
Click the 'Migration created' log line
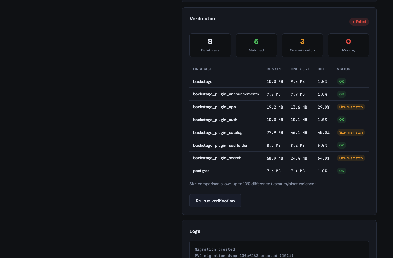pyautogui.click(x=215, y=249)
